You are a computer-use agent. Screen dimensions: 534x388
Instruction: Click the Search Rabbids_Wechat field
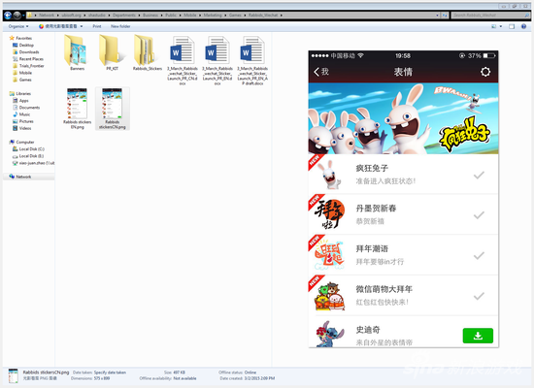(x=490, y=15)
